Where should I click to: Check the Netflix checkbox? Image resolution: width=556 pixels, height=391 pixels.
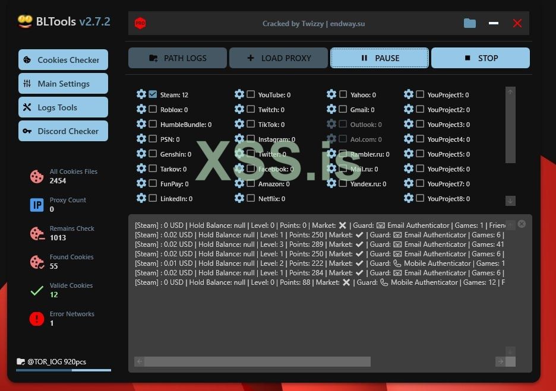pyautogui.click(x=251, y=198)
